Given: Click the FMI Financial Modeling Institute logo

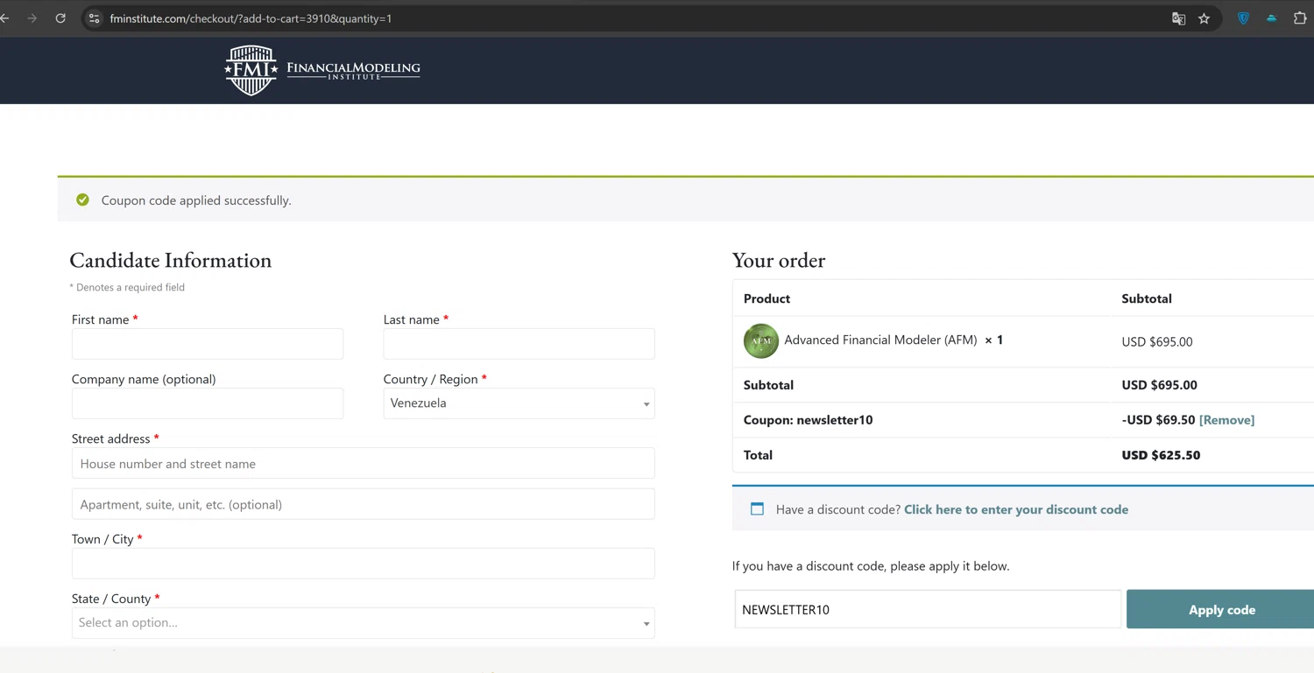Looking at the screenshot, I should coord(322,70).
